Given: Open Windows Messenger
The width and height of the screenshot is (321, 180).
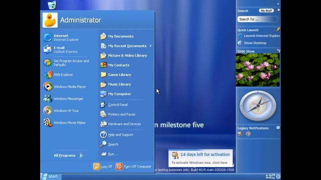Looking at the screenshot, I should coord(64,99).
